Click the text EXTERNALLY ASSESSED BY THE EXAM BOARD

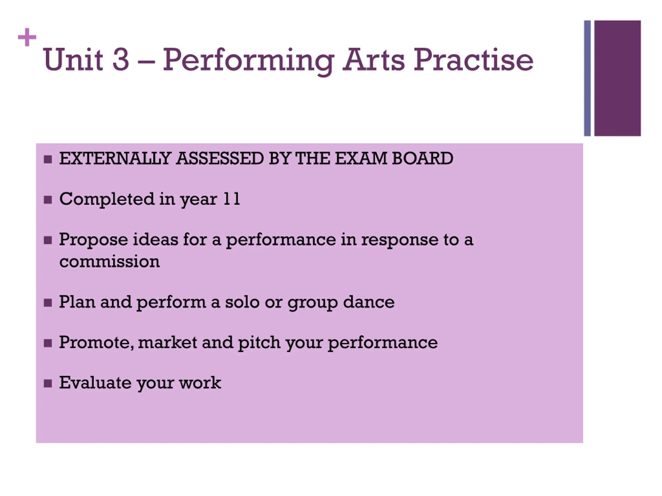256,158
